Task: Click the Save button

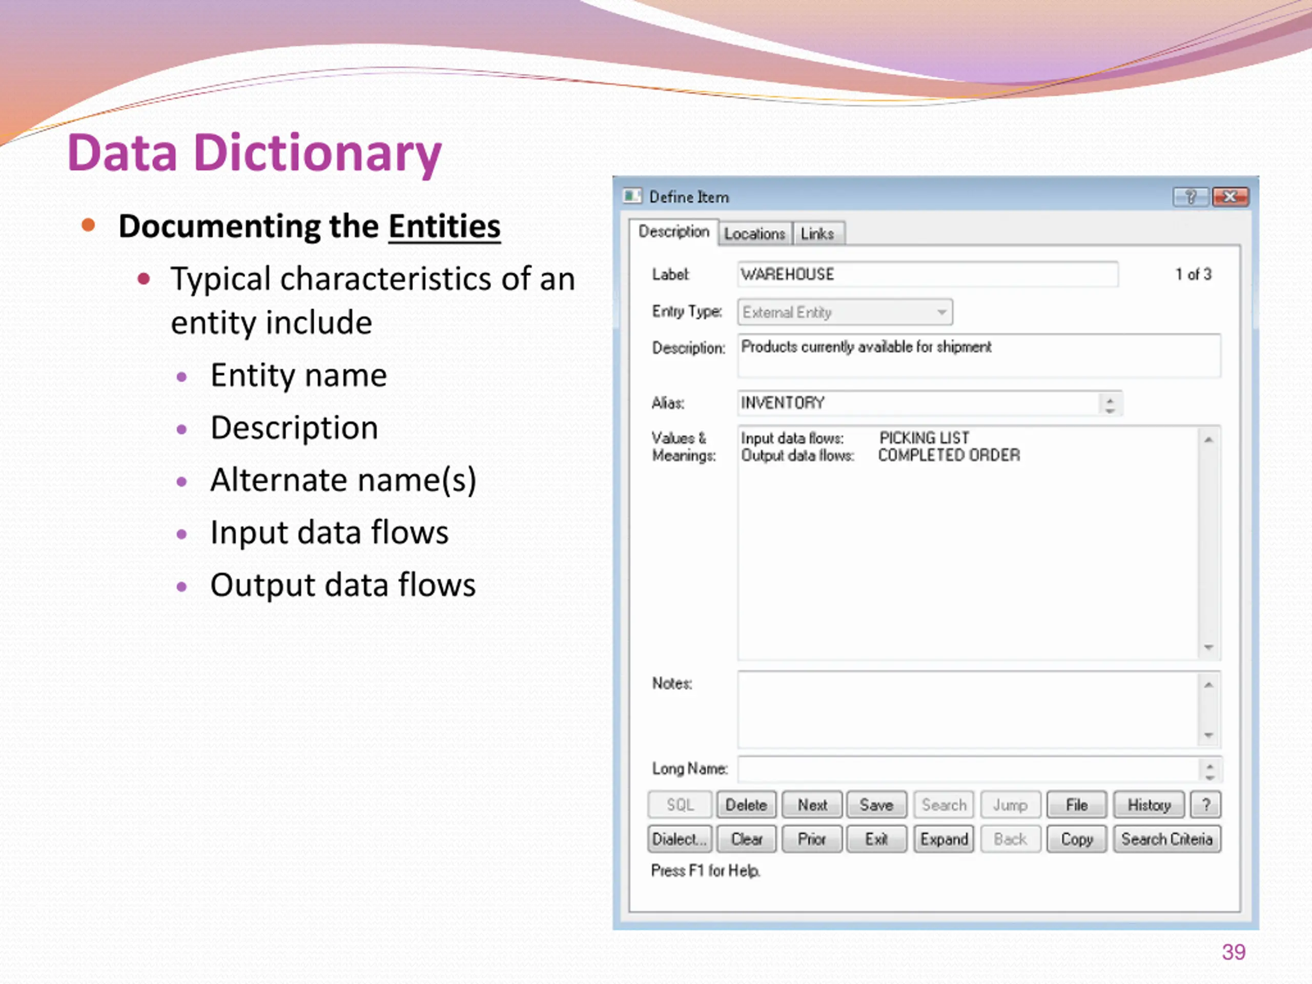Action: pyautogui.click(x=877, y=805)
